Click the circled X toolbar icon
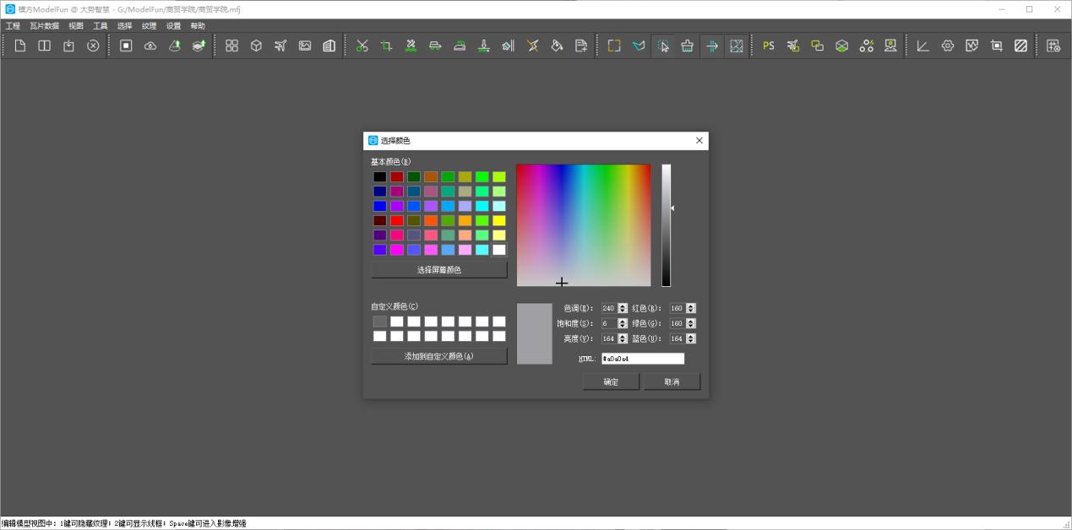This screenshot has width=1072, height=530. tap(93, 46)
